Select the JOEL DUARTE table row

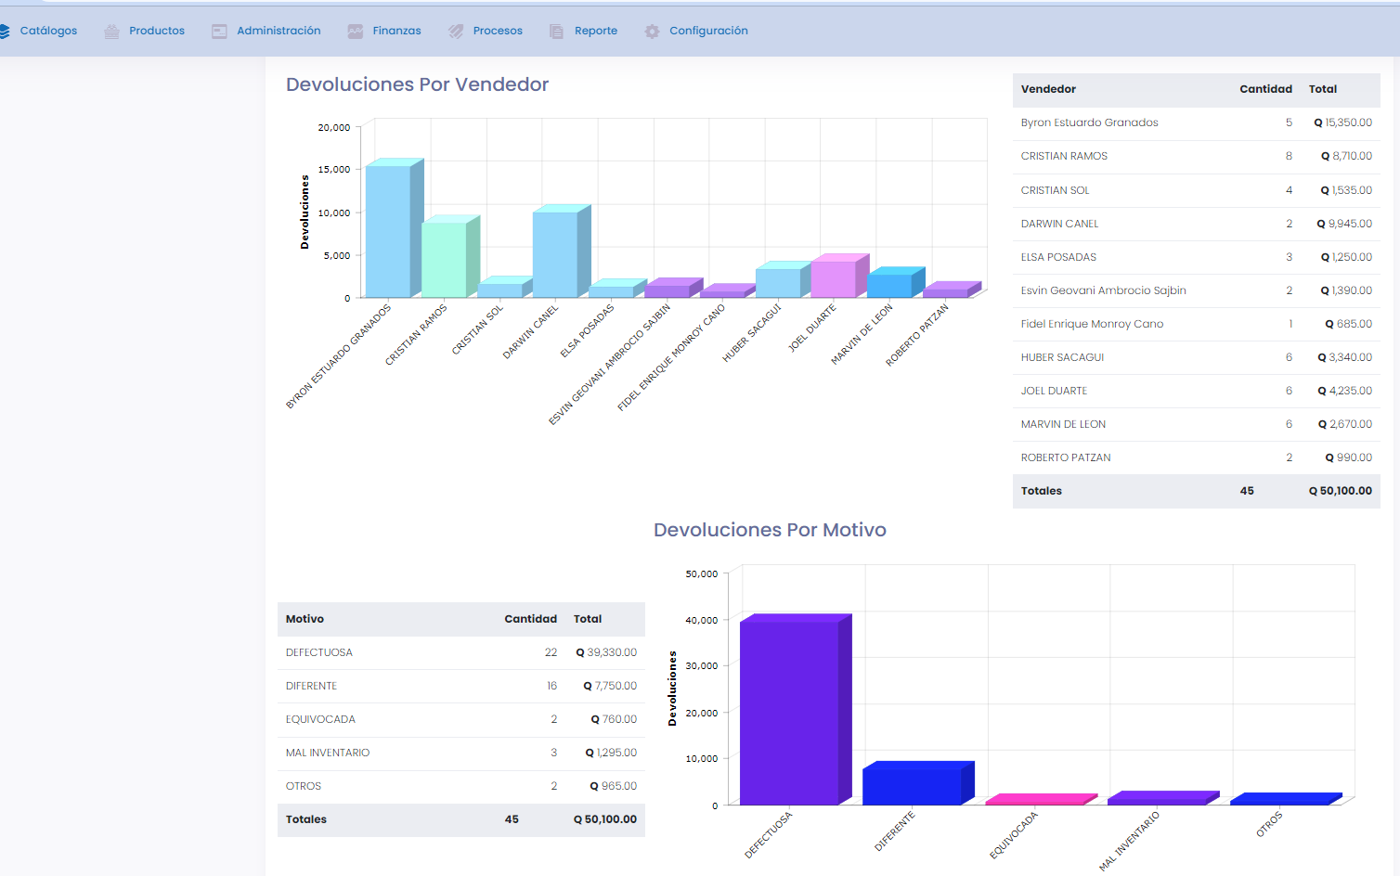click(1196, 391)
